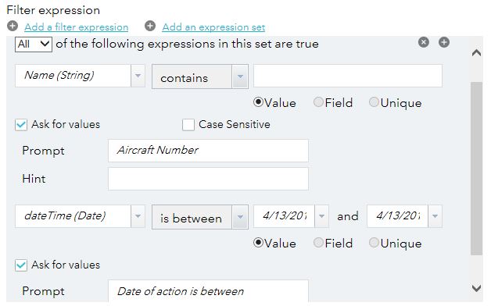Open the first date picker dropdown arrow

321,216
